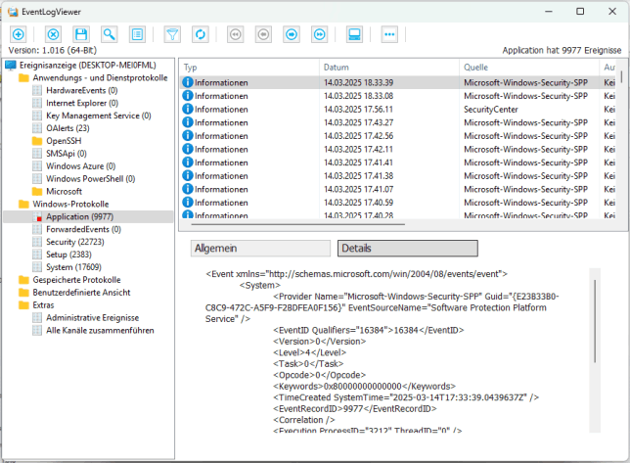Click the filter funnel icon

coord(172,34)
